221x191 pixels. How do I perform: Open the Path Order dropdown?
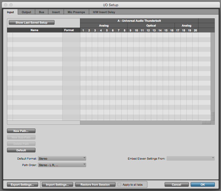(62, 165)
